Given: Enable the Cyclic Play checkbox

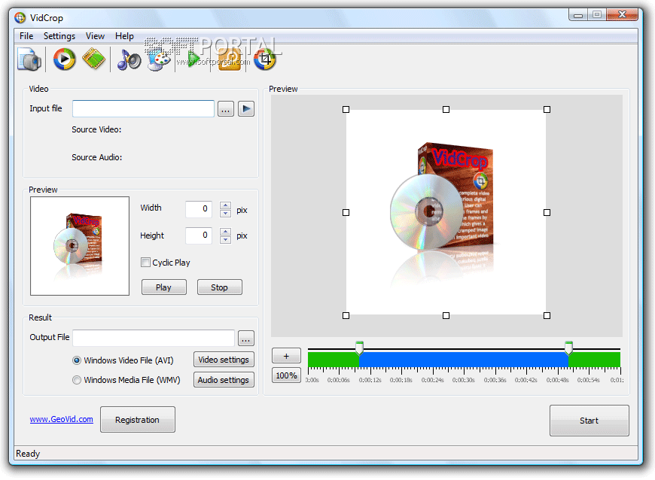Looking at the screenshot, I should pos(146,263).
